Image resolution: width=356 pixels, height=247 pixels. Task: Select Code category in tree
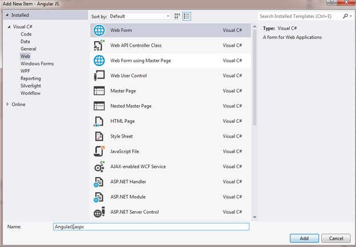(x=26, y=34)
